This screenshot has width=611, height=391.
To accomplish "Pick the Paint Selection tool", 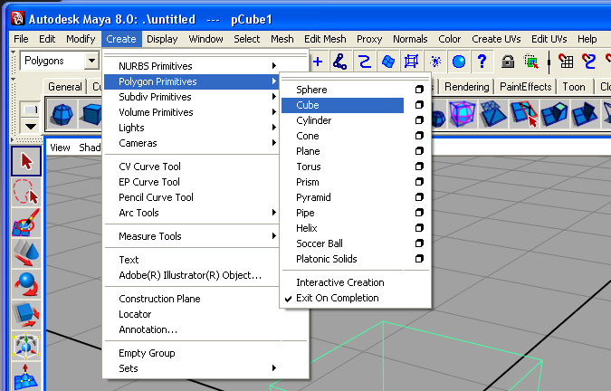I will [27, 224].
